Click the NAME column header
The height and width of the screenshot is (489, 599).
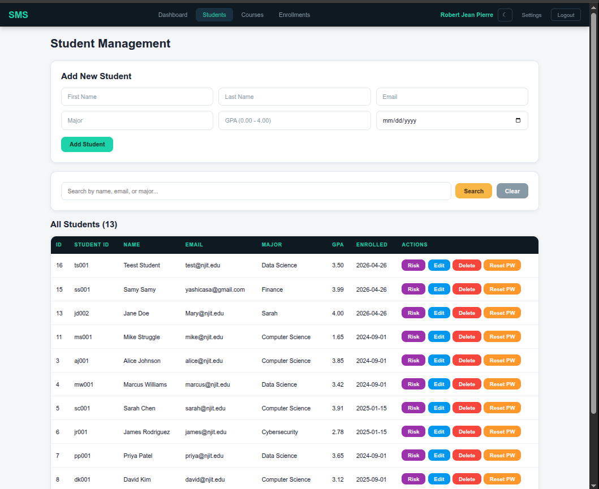(x=131, y=245)
